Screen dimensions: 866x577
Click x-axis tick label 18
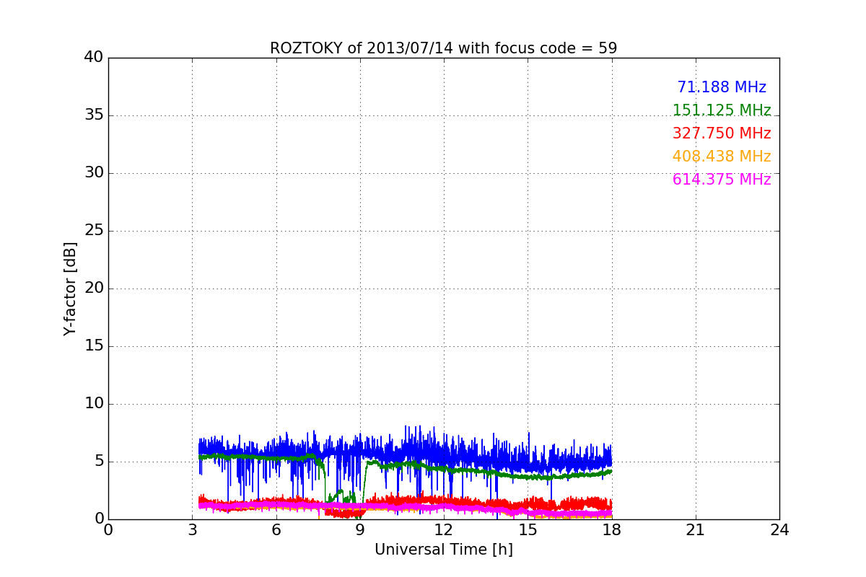coord(611,530)
